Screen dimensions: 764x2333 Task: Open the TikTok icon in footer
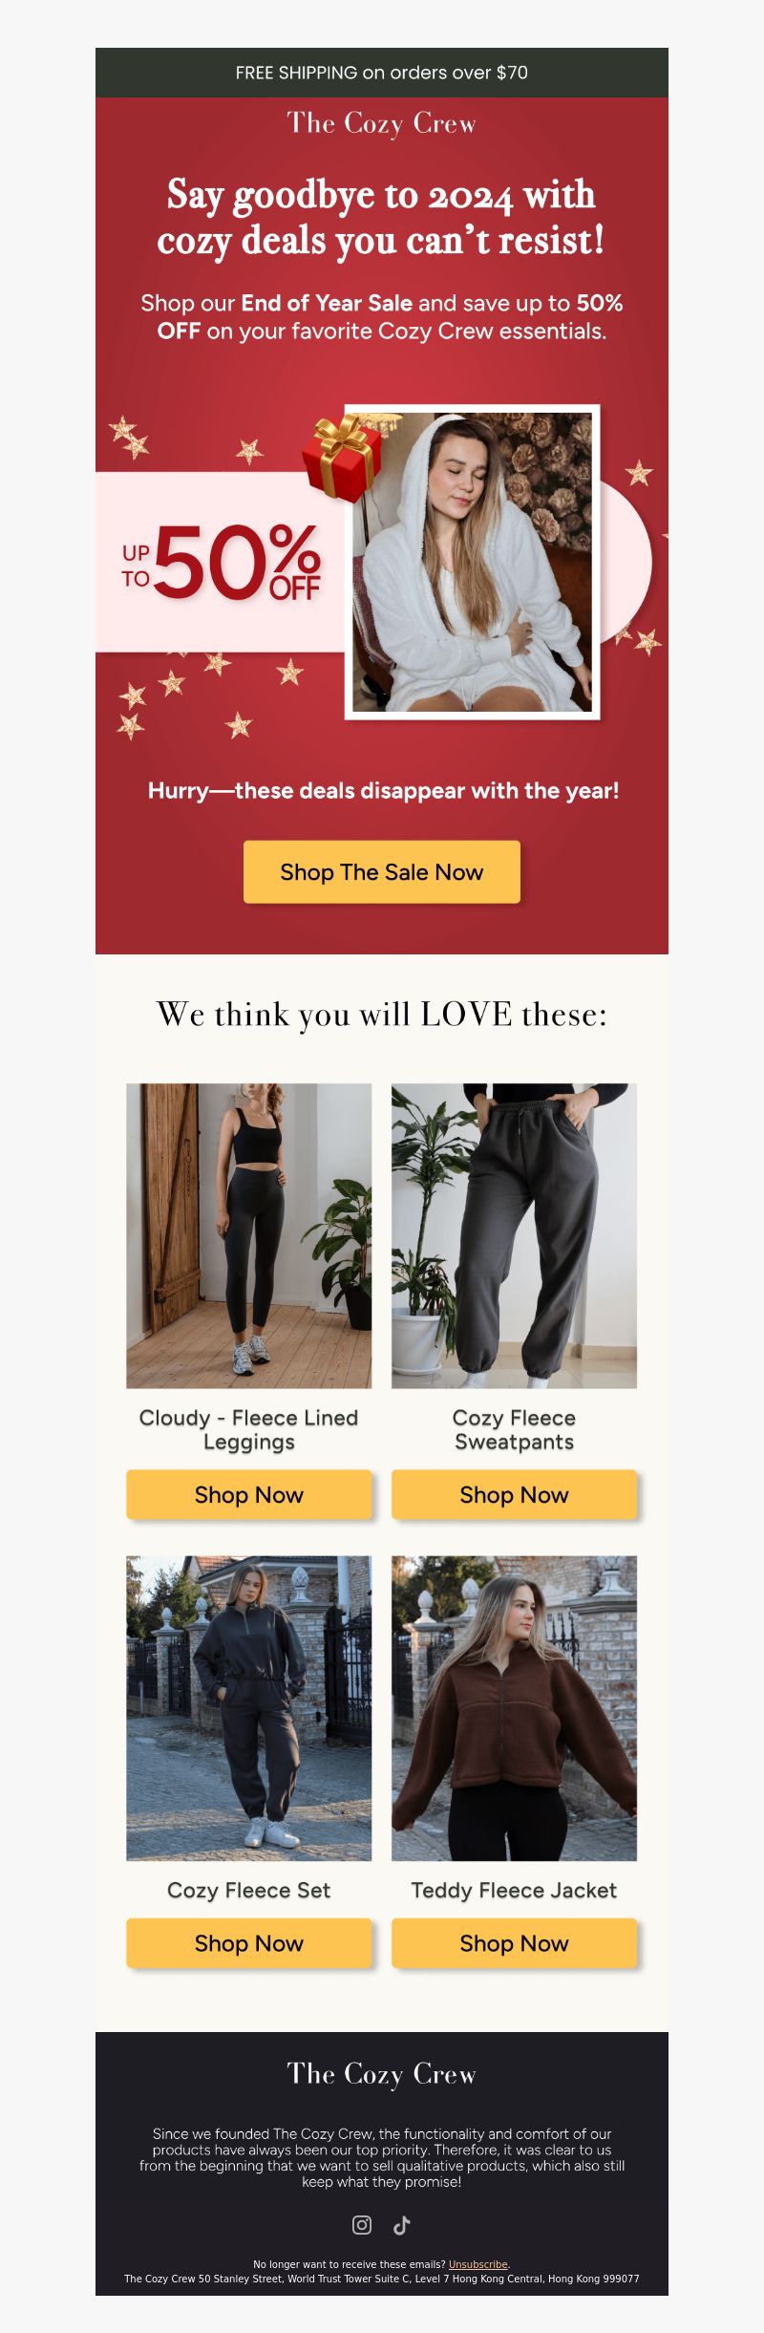point(402,2225)
